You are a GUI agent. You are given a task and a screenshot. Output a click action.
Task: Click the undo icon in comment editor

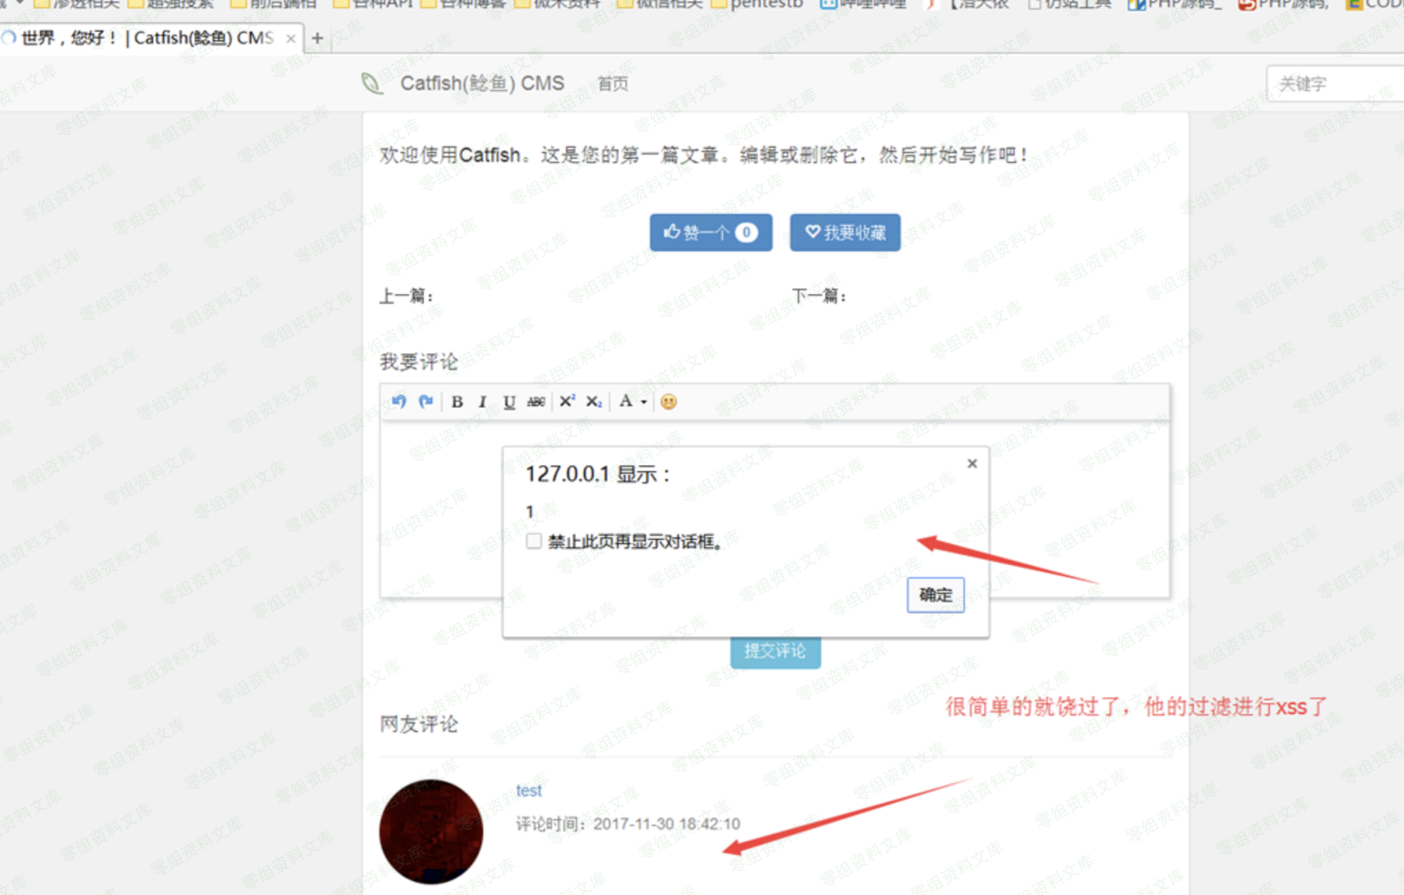click(x=399, y=401)
